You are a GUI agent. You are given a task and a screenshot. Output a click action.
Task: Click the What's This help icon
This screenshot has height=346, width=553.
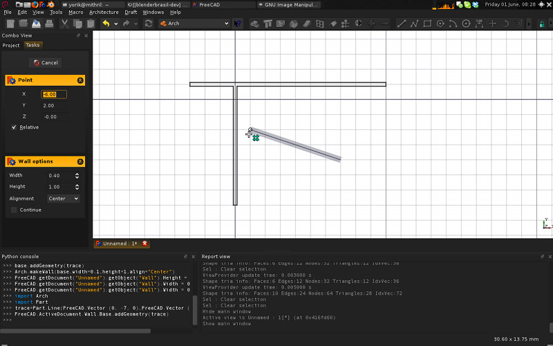click(238, 24)
